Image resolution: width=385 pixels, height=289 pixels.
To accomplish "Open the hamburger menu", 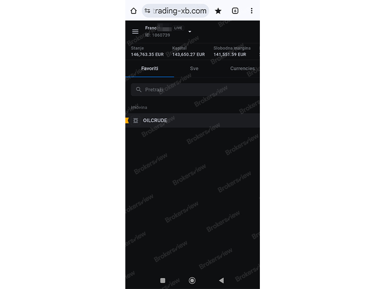I will click(x=135, y=32).
